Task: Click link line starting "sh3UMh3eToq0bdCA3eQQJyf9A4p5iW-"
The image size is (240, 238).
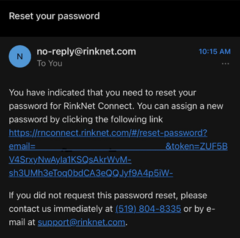Action: pos(91,173)
